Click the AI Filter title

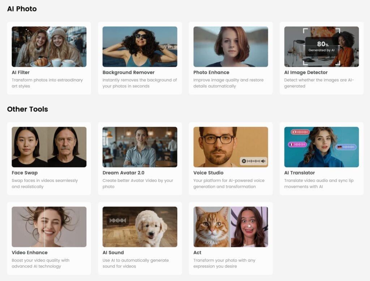(x=21, y=73)
